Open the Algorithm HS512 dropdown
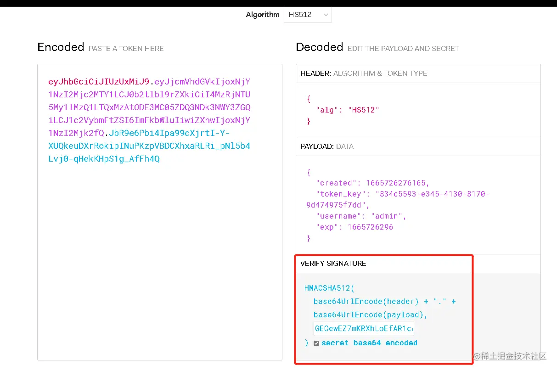This screenshot has width=557, height=371. [308, 15]
